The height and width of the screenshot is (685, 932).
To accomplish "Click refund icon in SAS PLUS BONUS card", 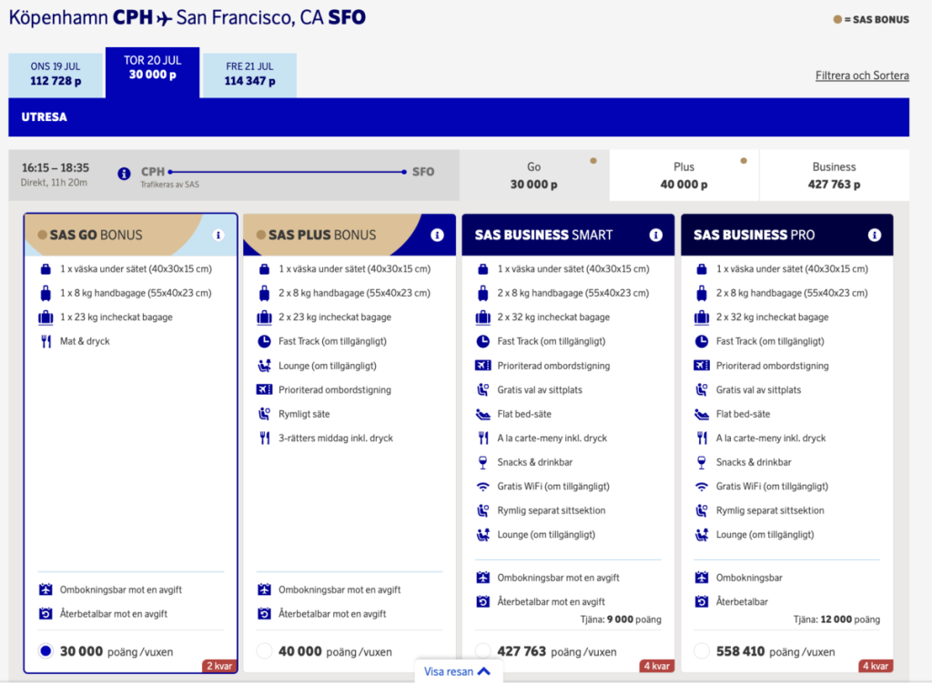I will 265,614.
